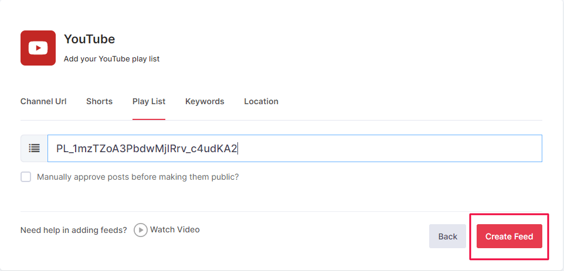
Task: Focus the playlist ID input field
Action: pos(387,149)
